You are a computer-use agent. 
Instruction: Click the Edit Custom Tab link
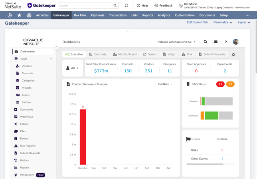(x=197, y=22)
